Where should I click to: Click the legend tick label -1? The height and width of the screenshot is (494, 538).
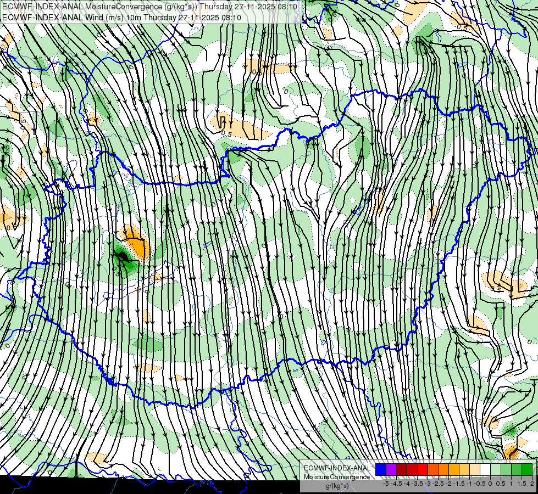tap(469, 484)
